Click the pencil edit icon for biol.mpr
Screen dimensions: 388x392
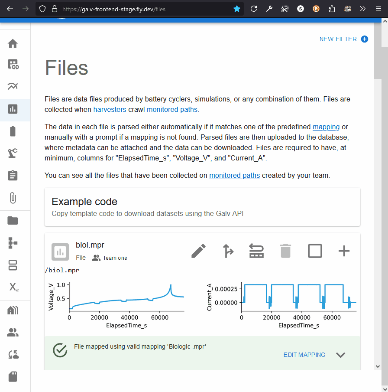198,251
